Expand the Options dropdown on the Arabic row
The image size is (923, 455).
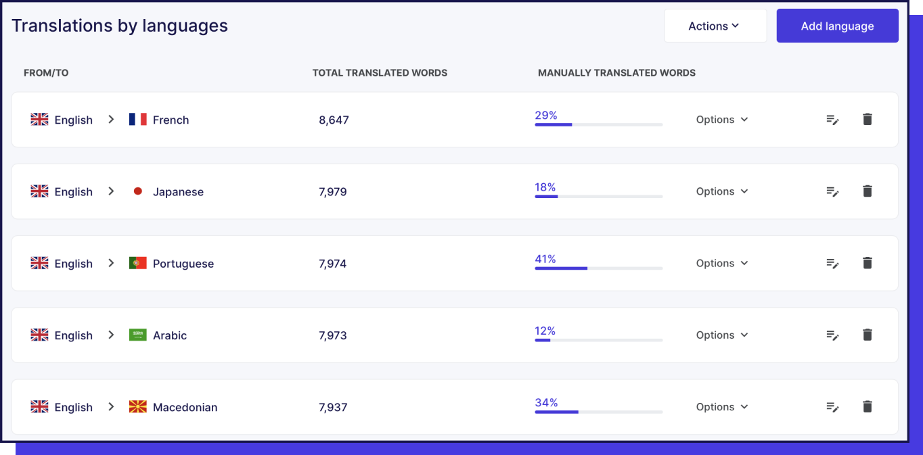point(721,335)
